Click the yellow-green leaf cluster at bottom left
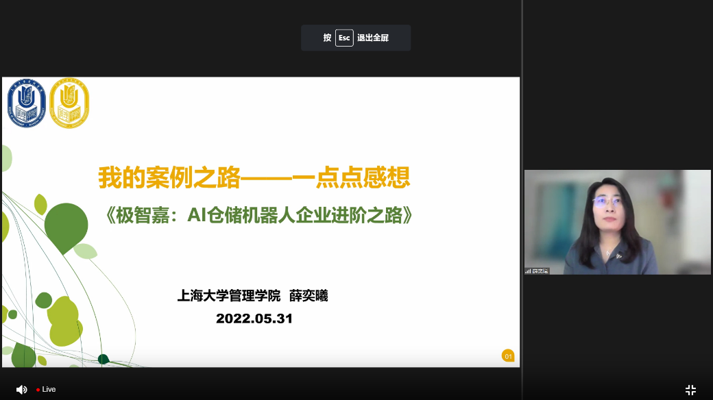Screen dimensions: 713x400 pyautogui.click(x=63, y=321)
